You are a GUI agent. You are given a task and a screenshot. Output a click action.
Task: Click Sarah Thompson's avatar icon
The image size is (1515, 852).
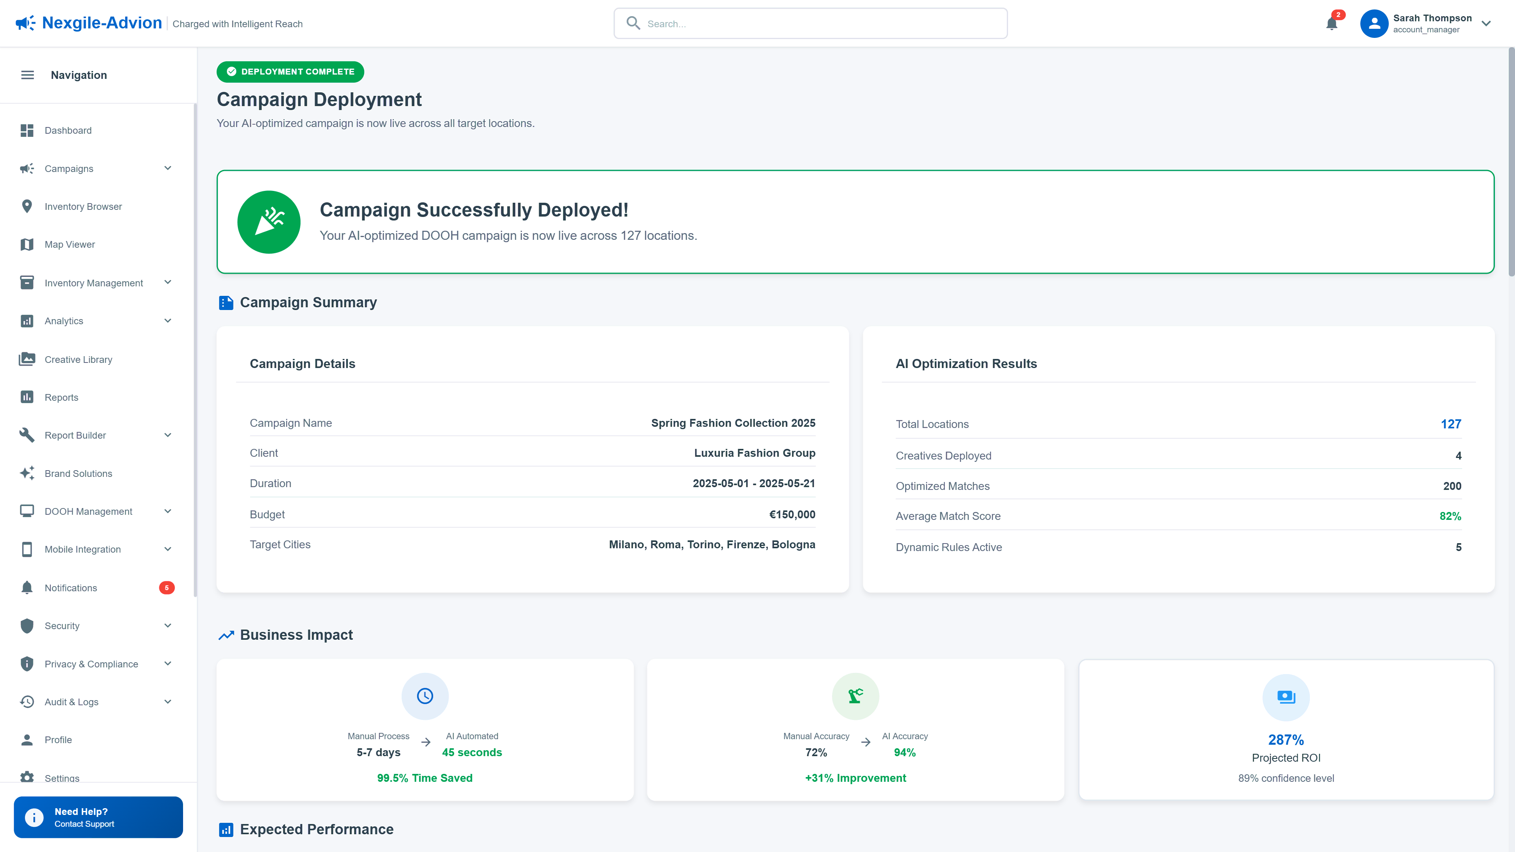click(x=1374, y=24)
